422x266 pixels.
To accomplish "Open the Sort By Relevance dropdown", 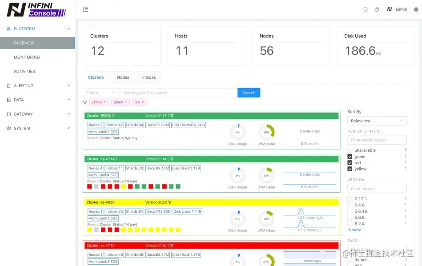I will point(377,121).
